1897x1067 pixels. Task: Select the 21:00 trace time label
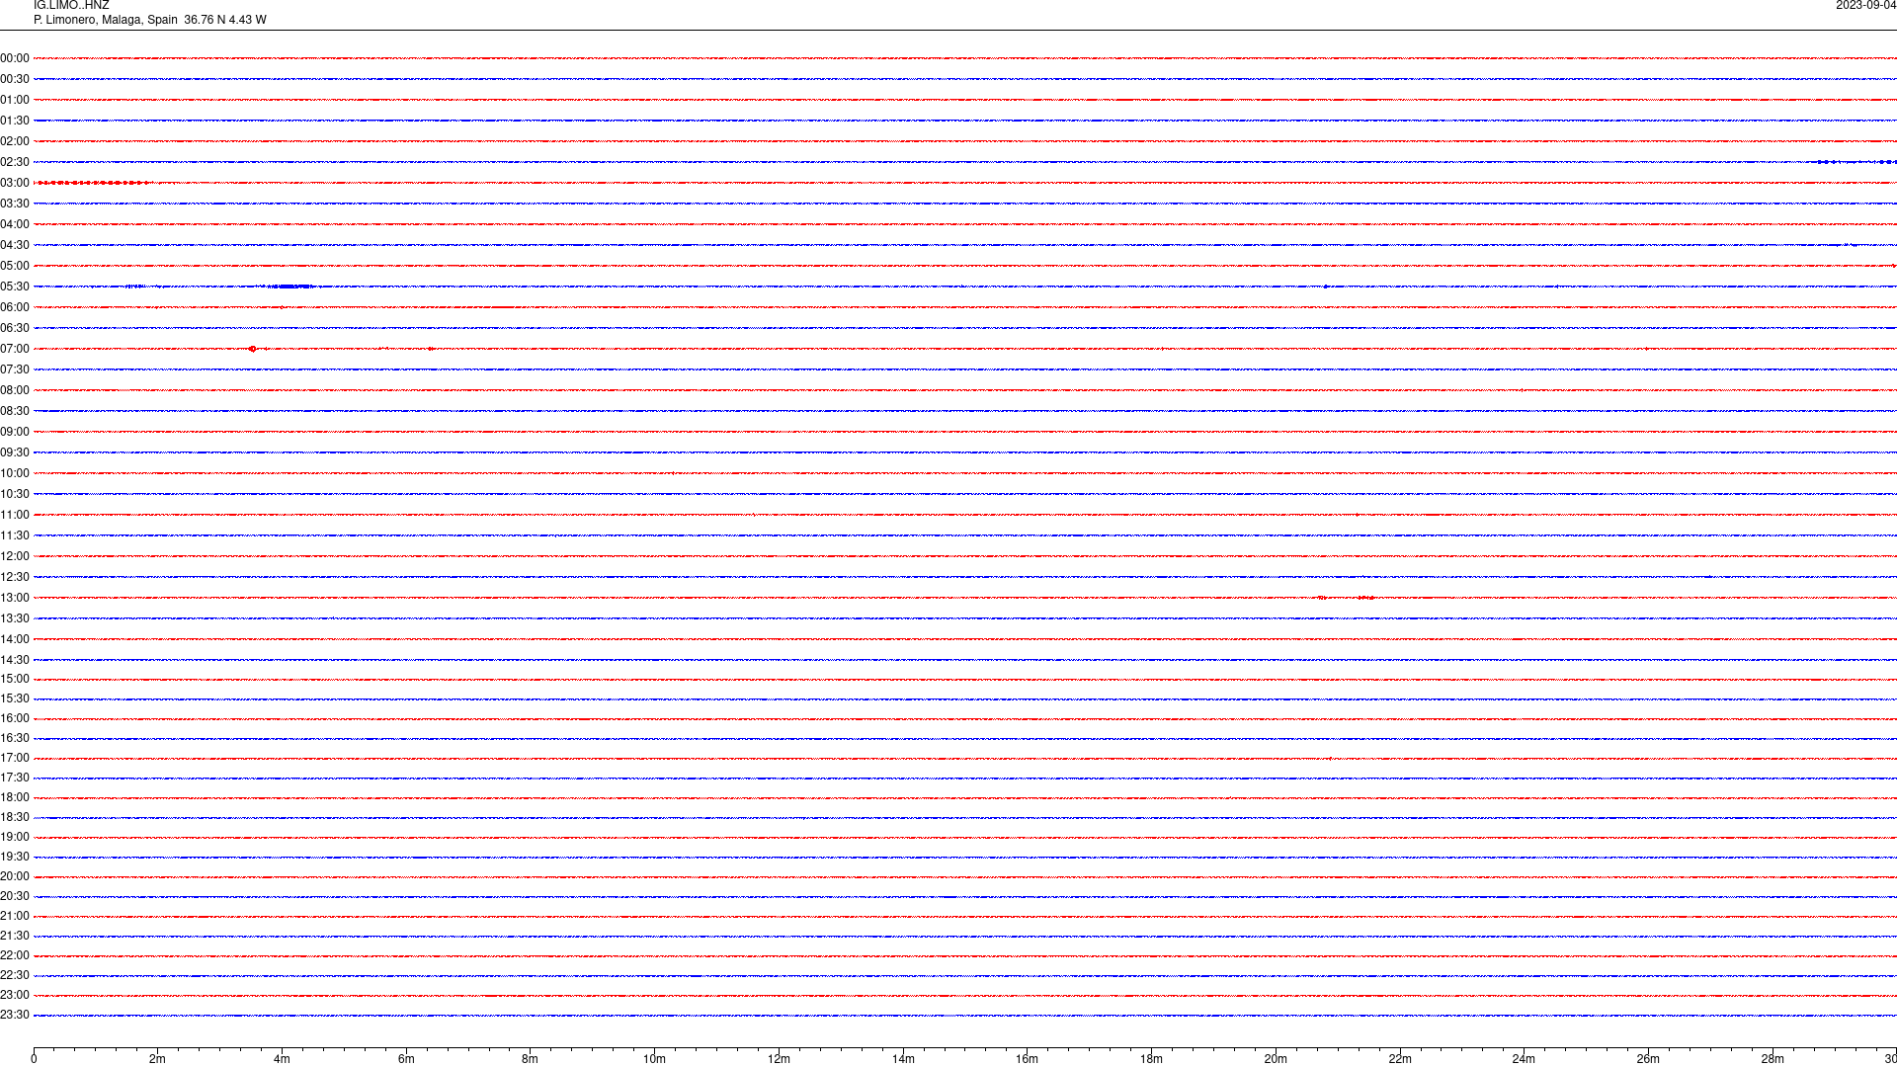click(x=15, y=916)
